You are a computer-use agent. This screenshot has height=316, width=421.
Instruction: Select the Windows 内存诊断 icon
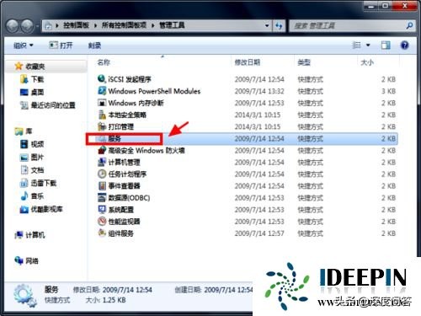(101, 103)
